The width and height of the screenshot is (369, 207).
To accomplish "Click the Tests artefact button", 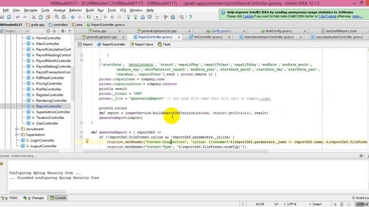I will click(x=164, y=44).
